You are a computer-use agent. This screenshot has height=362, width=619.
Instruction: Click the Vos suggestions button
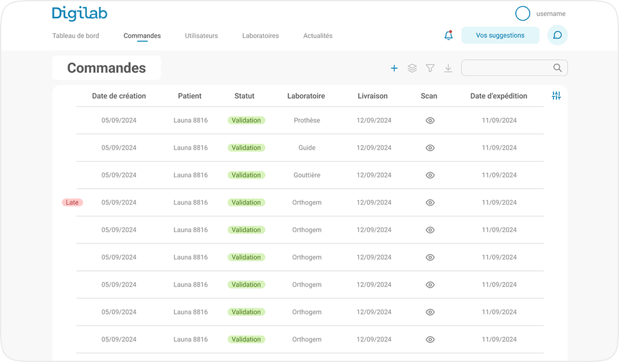500,36
